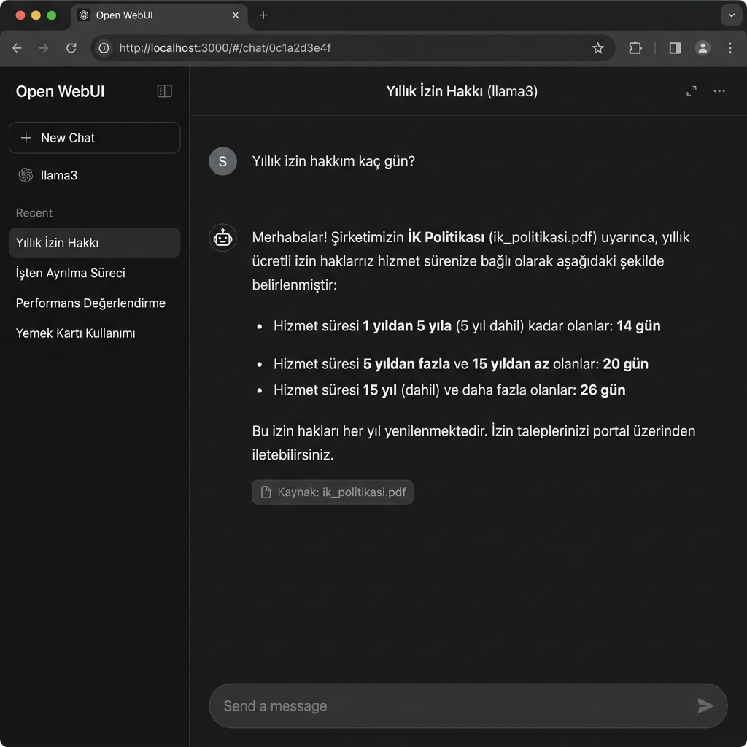
Task: Open the Yıllık İzin Hakkı chat
Action: 94,242
